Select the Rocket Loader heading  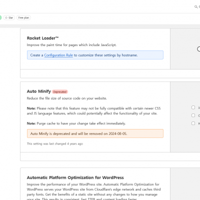tap(42, 38)
